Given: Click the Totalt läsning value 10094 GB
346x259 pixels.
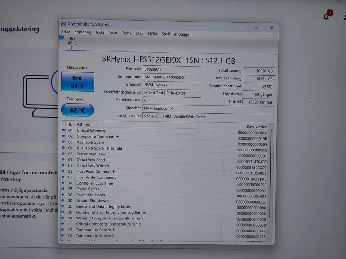Looking at the screenshot, I should tap(259, 71).
